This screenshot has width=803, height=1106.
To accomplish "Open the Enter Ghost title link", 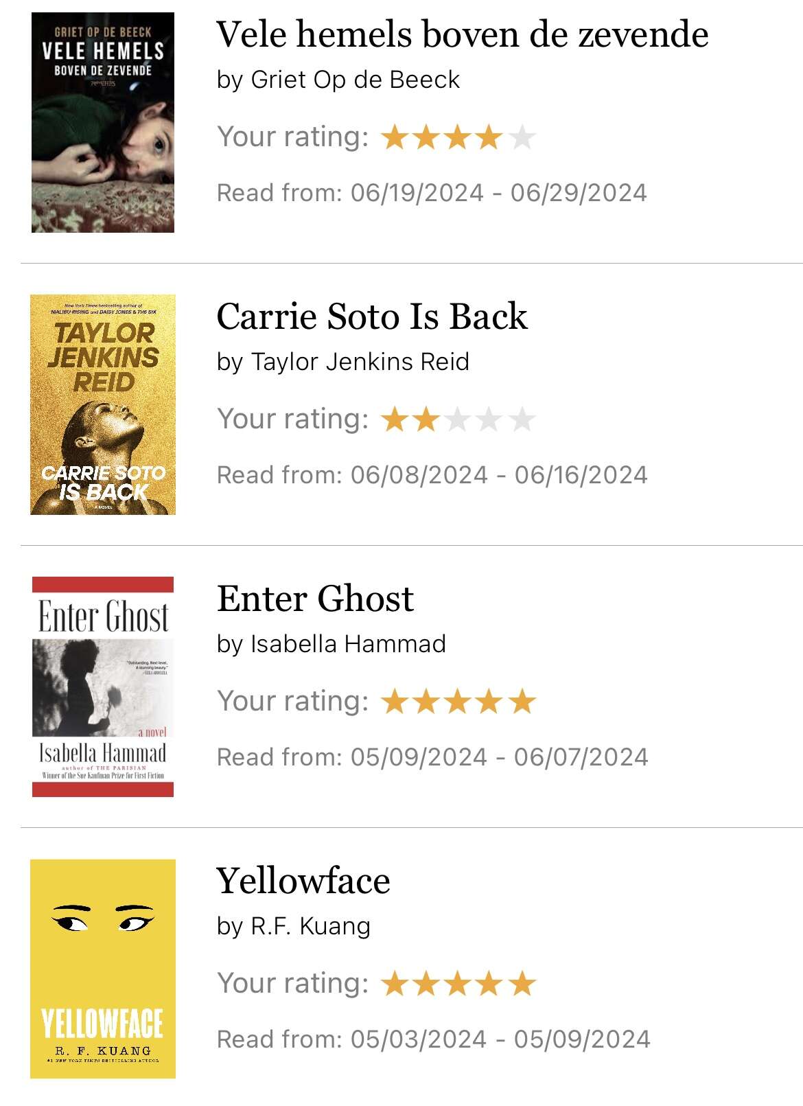I will tap(316, 599).
